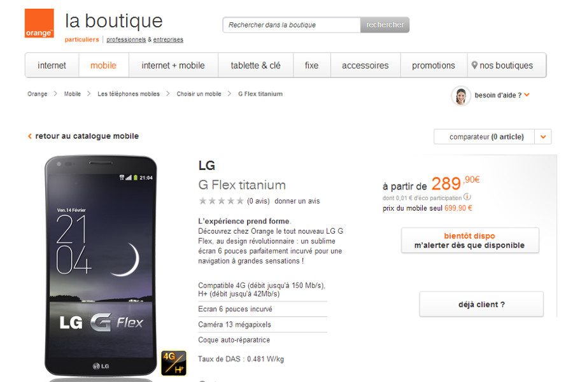
Task: Open the mobile tab
Action: point(103,66)
